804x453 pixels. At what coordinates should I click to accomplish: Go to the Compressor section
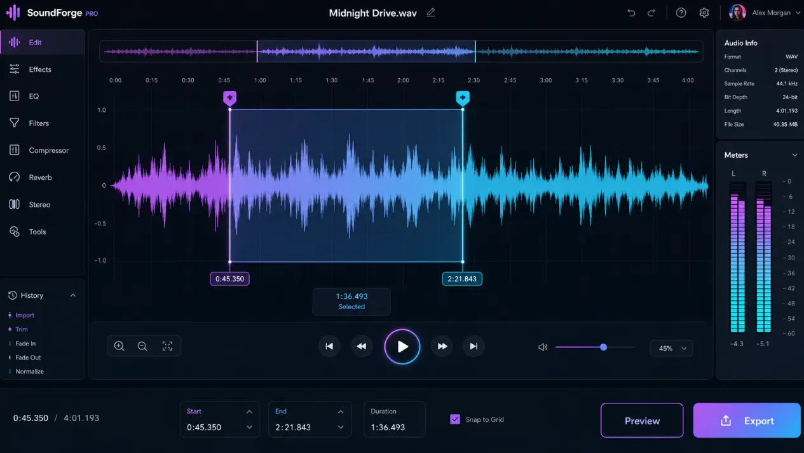tap(42, 150)
